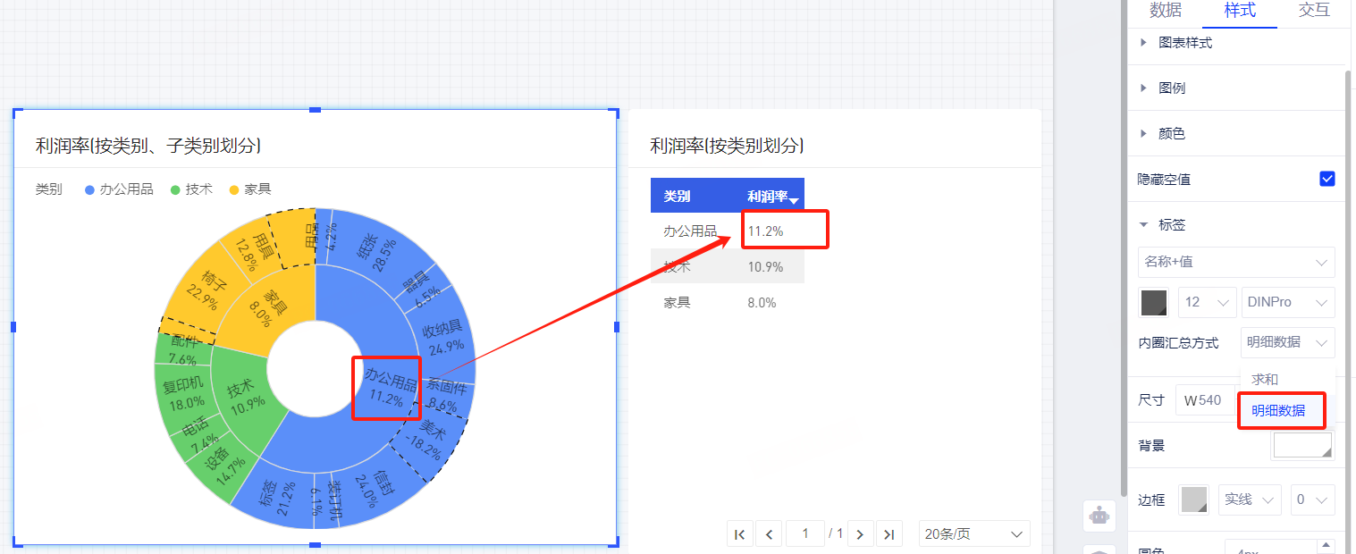Click the green 技术 legend marker
1356x554 pixels.
175,189
